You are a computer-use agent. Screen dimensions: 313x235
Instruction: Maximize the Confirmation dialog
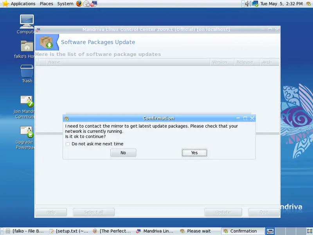click(245, 118)
